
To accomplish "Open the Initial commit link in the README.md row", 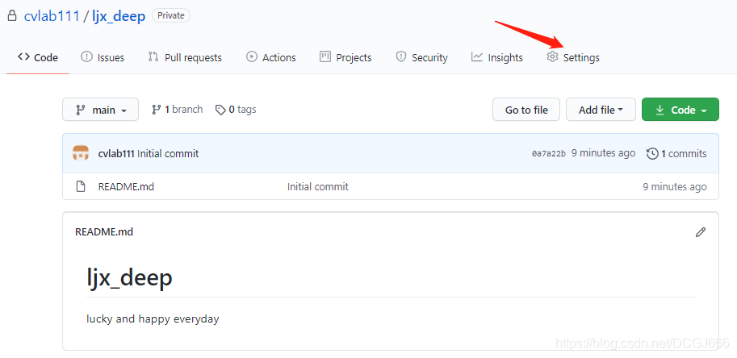I will click(x=318, y=186).
